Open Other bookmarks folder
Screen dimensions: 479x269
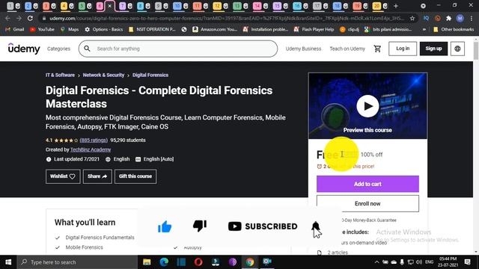click(454, 29)
